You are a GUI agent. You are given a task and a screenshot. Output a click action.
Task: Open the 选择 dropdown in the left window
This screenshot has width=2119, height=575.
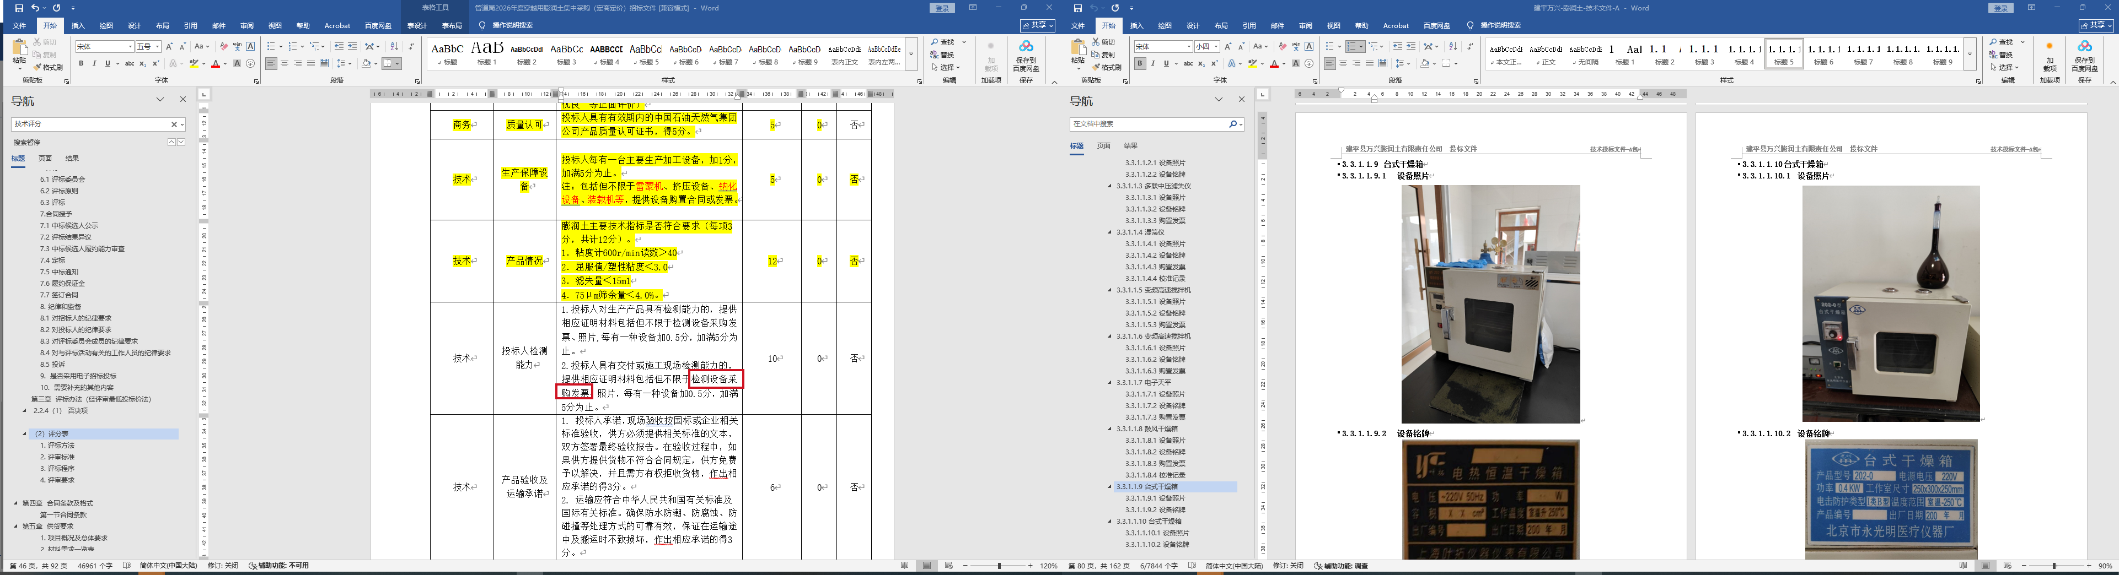tap(946, 67)
